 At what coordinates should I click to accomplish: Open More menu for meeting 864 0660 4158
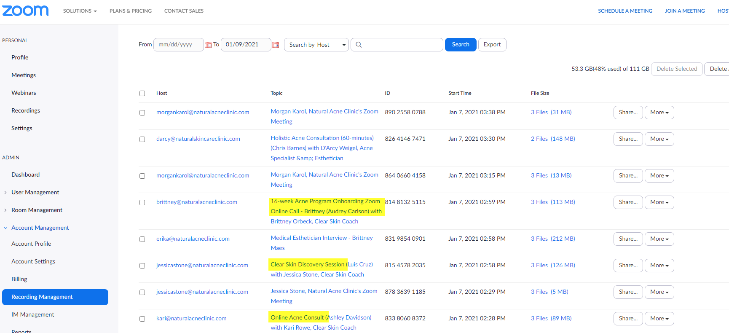point(659,176)
